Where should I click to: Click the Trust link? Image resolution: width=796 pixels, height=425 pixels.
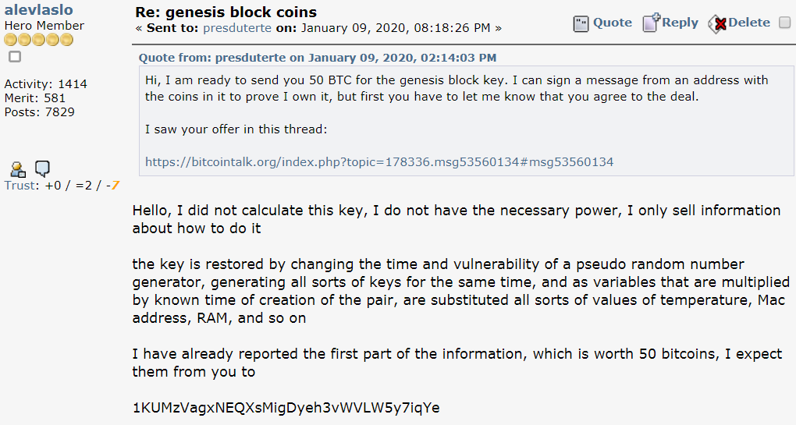pos(21,186)
